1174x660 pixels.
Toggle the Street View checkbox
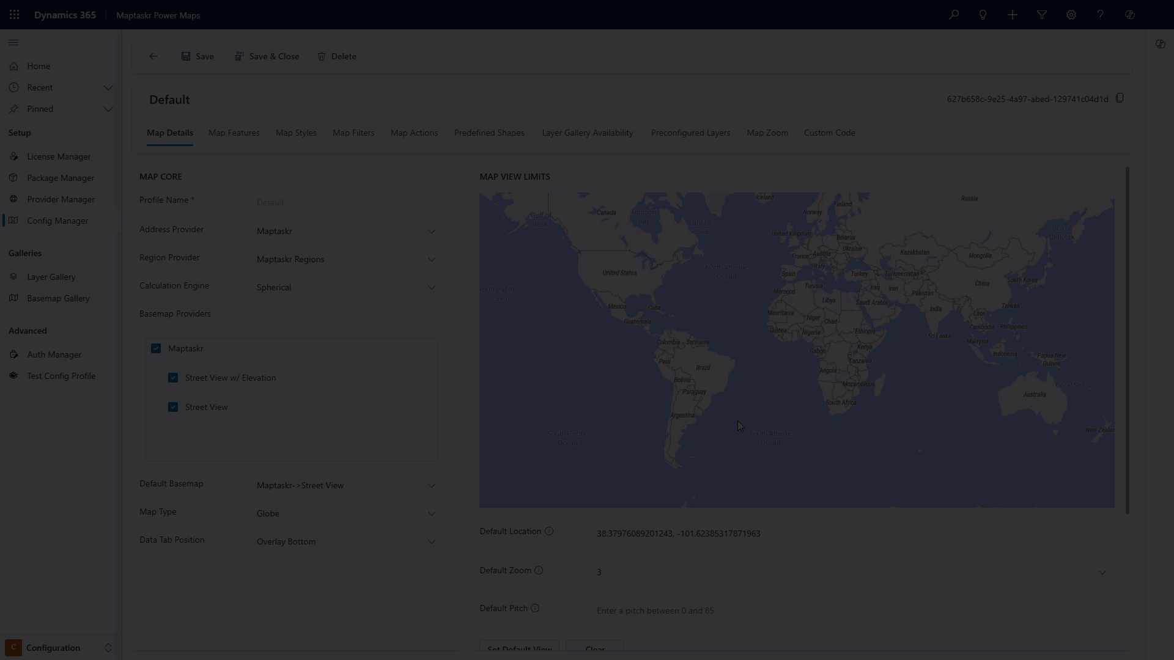[173, 407]
